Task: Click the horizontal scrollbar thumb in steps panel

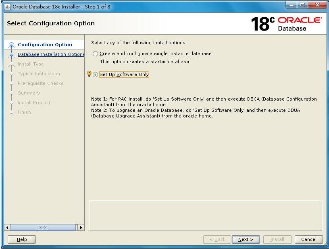Action: point(43,227)
